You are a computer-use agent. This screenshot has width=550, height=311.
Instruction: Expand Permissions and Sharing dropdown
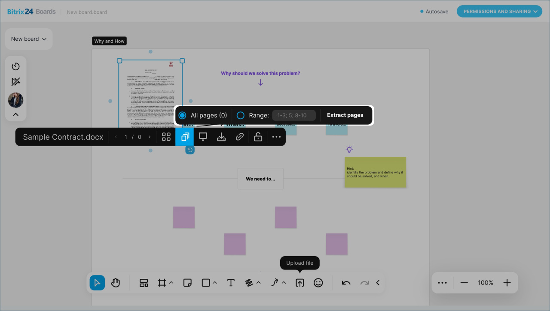pyautogui.click(x=499, y=12)
